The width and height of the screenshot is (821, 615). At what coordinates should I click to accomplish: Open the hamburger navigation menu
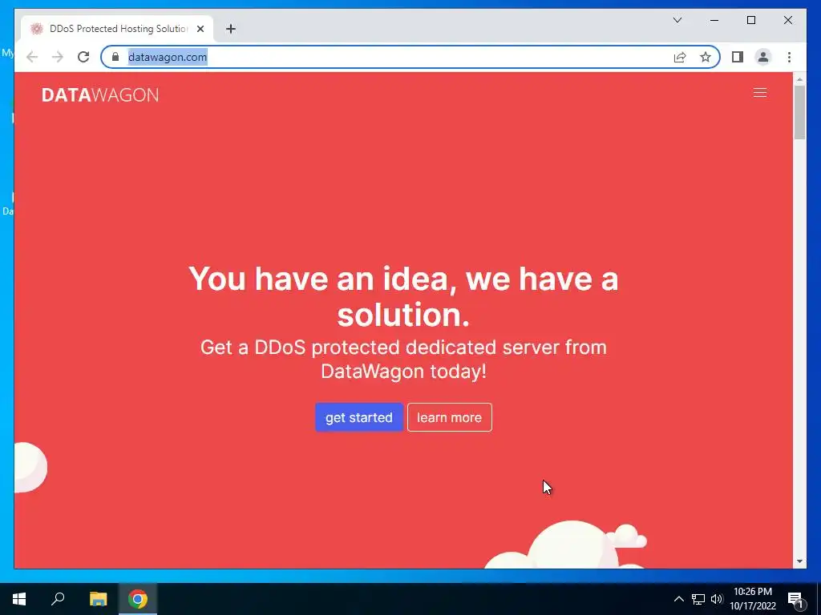[760, 93]
